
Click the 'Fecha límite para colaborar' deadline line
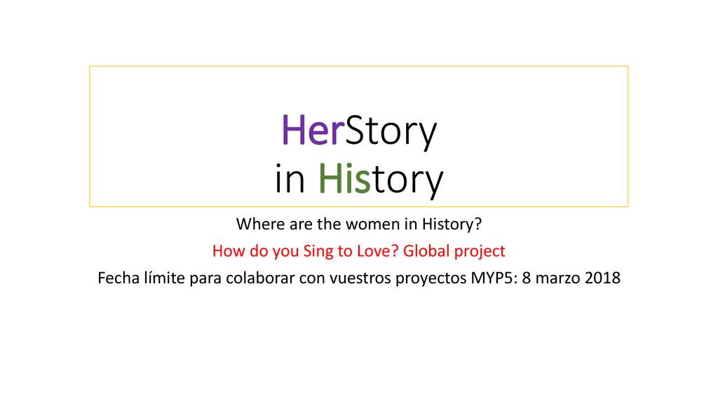click(359, 278)
